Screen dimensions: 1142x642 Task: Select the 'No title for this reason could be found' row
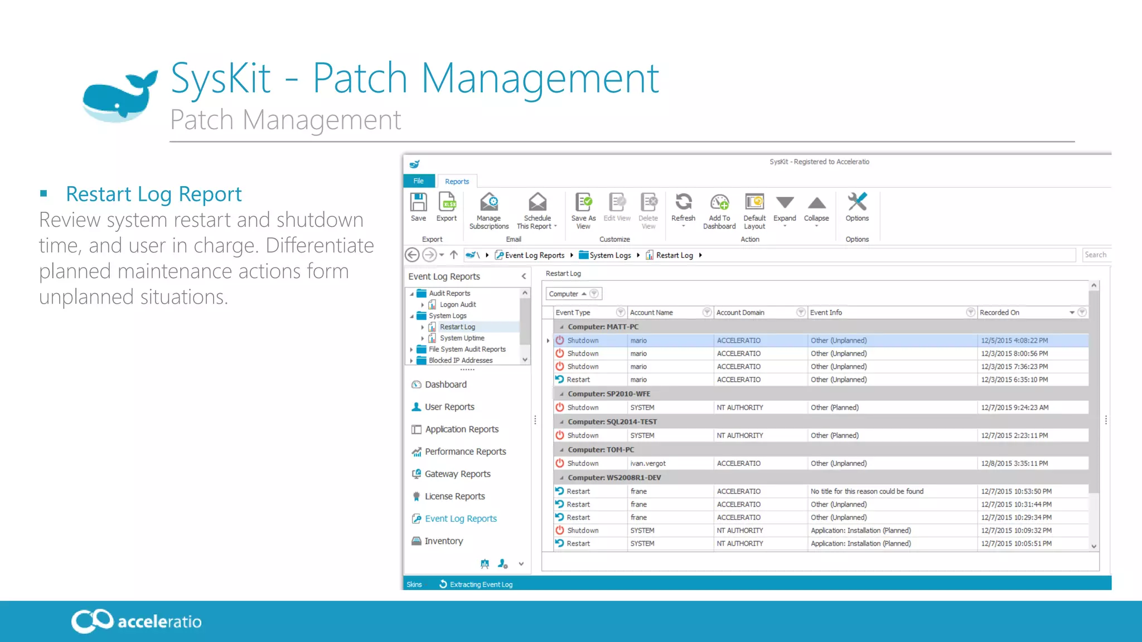click(x=821, y=491)
